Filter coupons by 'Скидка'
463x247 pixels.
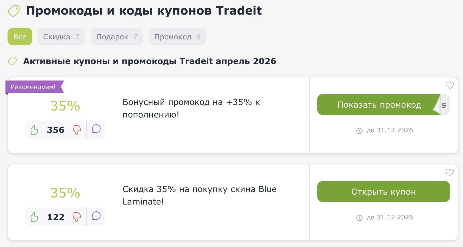click(61, 36)
